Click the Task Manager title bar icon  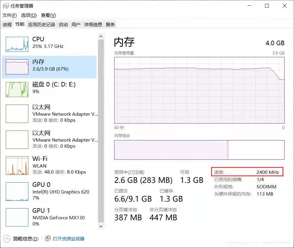tap(6, 6)
